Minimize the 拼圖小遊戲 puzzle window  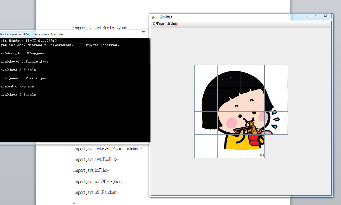point(309,16)
